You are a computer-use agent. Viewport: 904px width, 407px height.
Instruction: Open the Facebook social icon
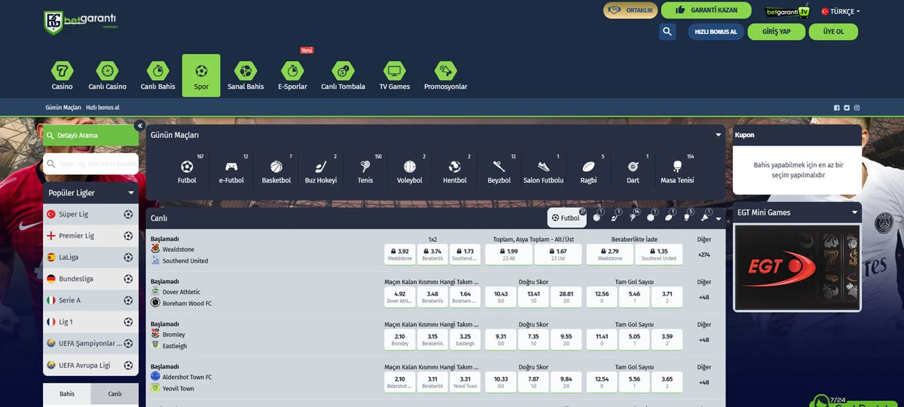pos(836,108)
